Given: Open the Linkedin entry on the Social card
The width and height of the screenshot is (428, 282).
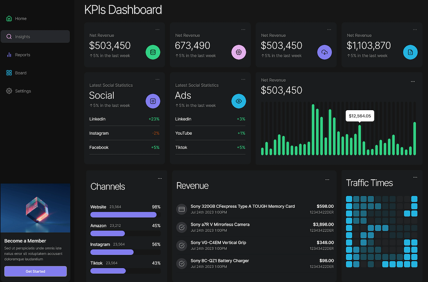Looking at the screenshot, I should coord(97,119).
